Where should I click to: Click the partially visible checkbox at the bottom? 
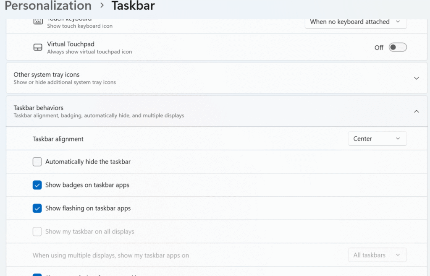tap(37, 274)
